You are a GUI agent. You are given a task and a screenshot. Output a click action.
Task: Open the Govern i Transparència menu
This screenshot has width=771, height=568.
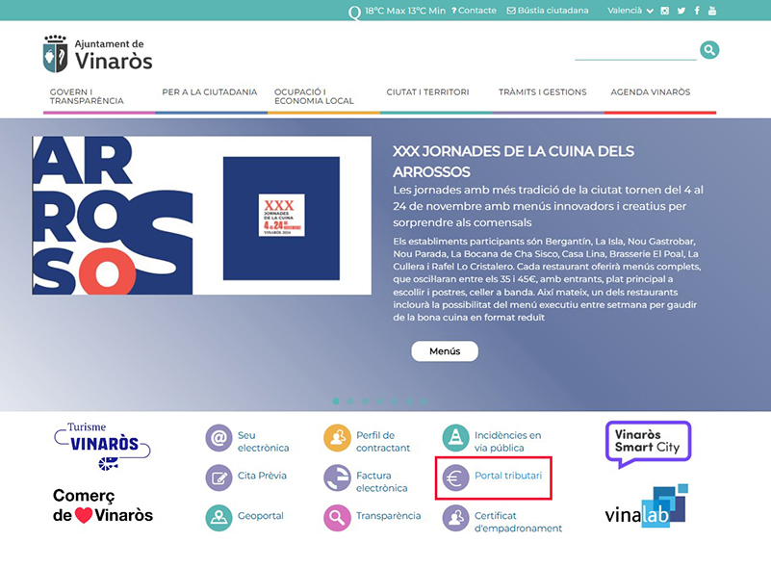pos(87,96)
